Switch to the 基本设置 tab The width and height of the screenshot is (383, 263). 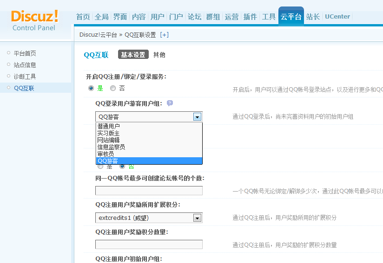coord(133,55)
